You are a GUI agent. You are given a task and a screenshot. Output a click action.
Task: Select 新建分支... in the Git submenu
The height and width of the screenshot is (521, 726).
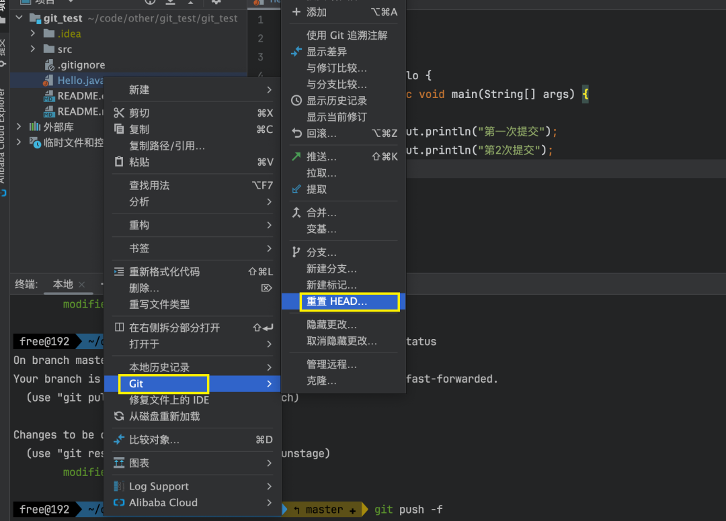click(331, 269)
